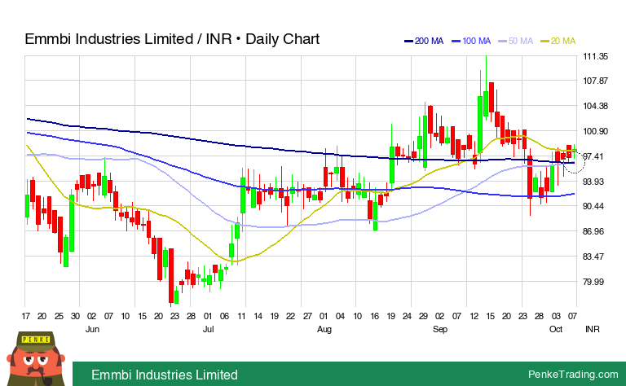
Task: Click the 107.87 price axis label
Action: [595, 81]
